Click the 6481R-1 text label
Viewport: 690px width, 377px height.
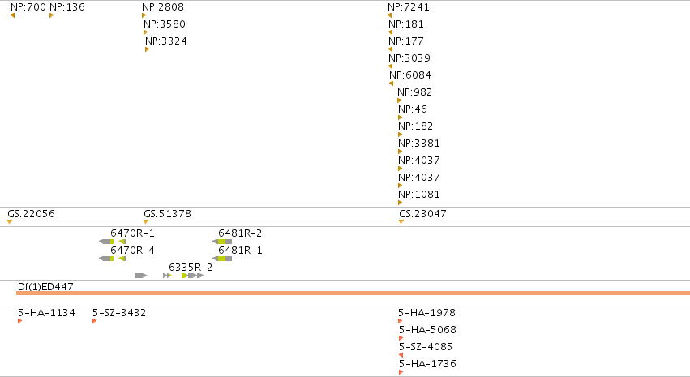click(x=240, y=251)
